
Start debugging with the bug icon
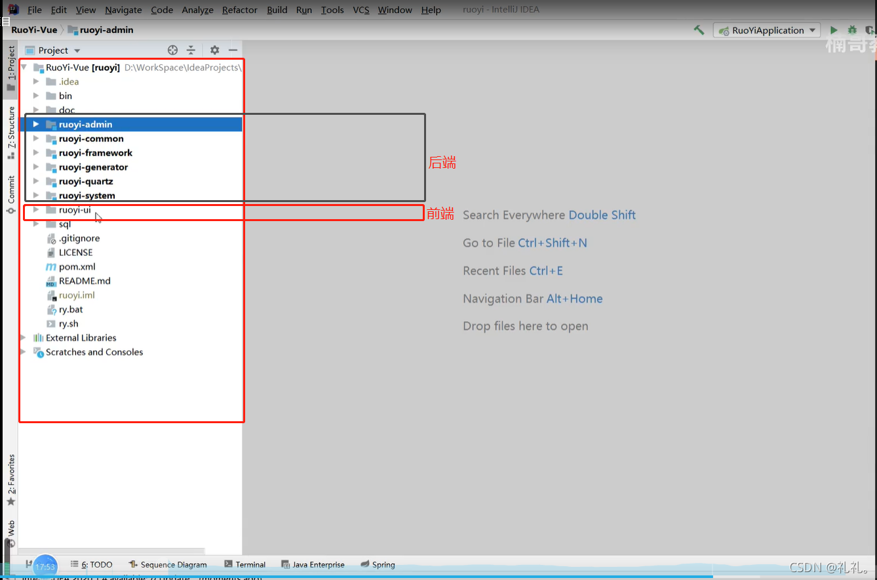852,30
